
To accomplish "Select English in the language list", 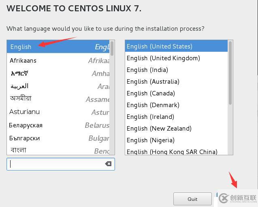I will click(58, 46).
